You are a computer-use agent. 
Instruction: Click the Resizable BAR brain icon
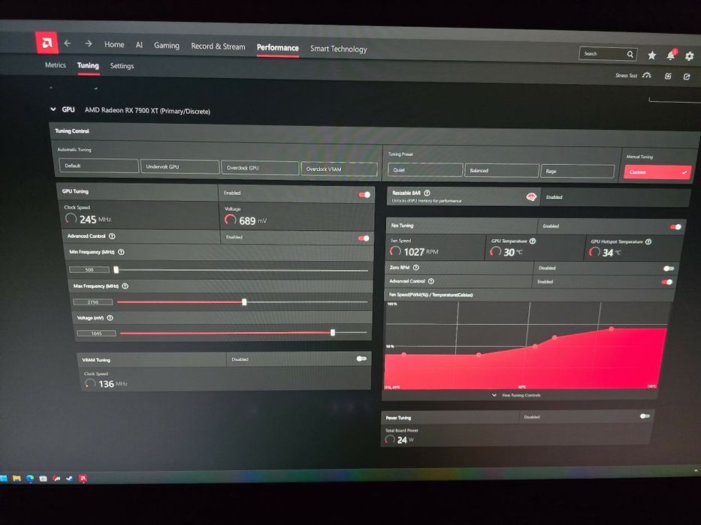click(x=531, y=196)
